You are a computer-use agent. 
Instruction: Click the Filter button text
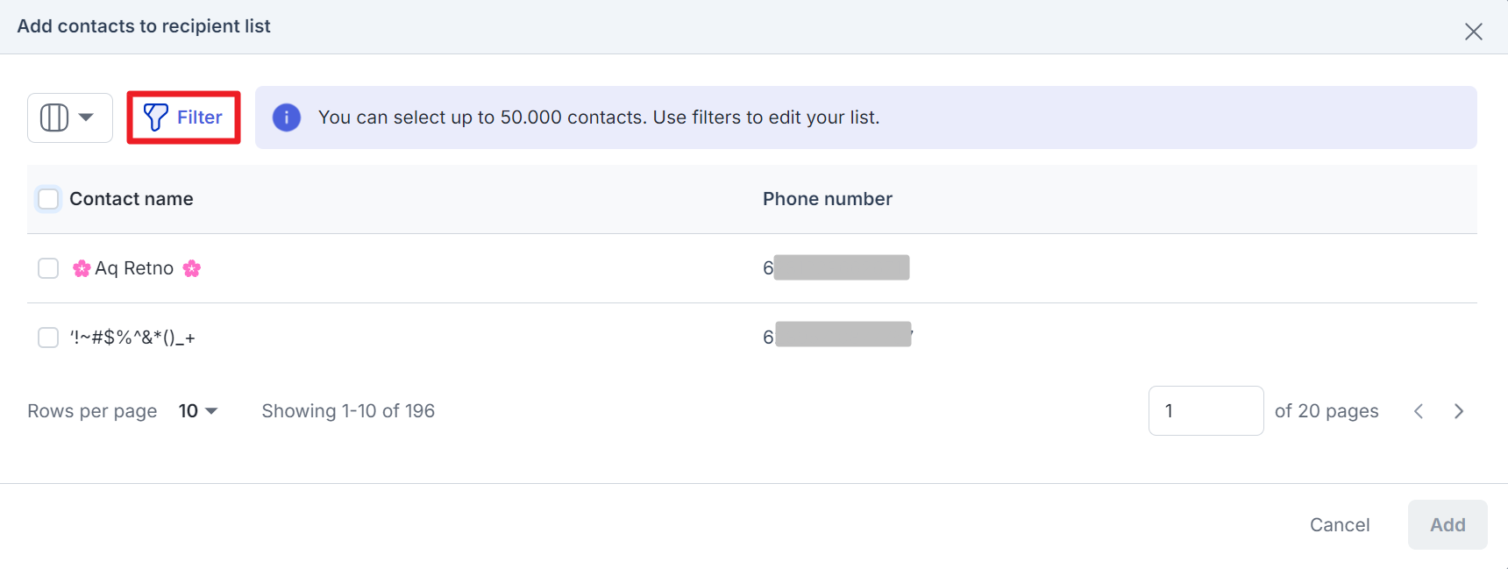pyautogui.click(x=200, y=117)
